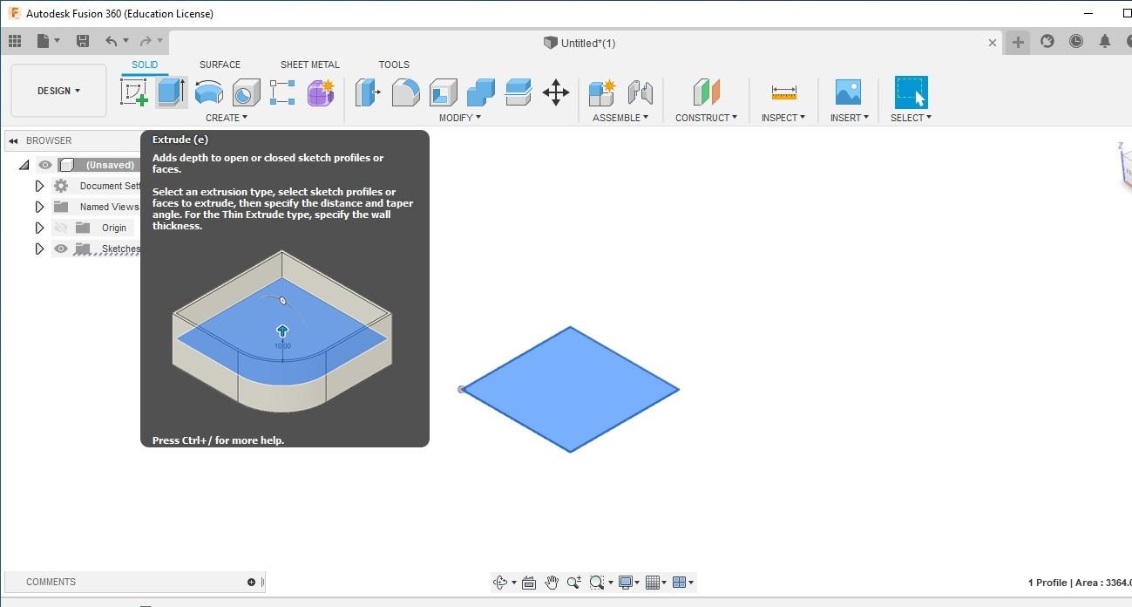Select the Joint tool icon
This screenshot has width=1132, height=607.
640,92
